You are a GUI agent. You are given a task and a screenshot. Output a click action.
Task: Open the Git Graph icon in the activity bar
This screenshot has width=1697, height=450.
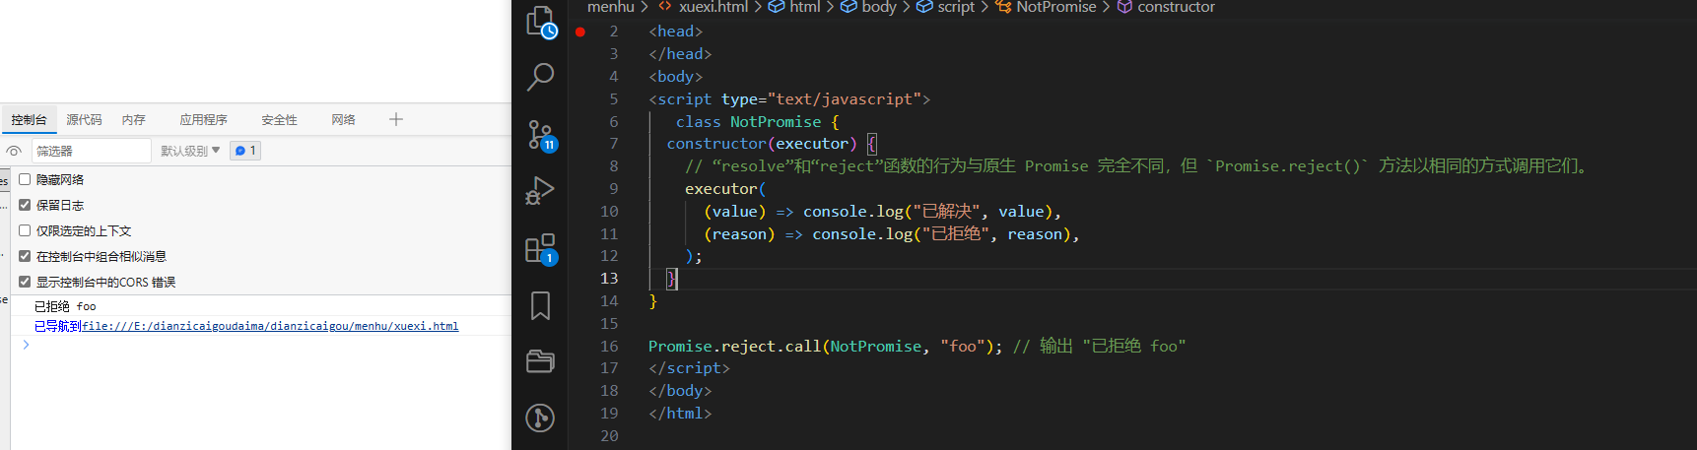(540, 418)
